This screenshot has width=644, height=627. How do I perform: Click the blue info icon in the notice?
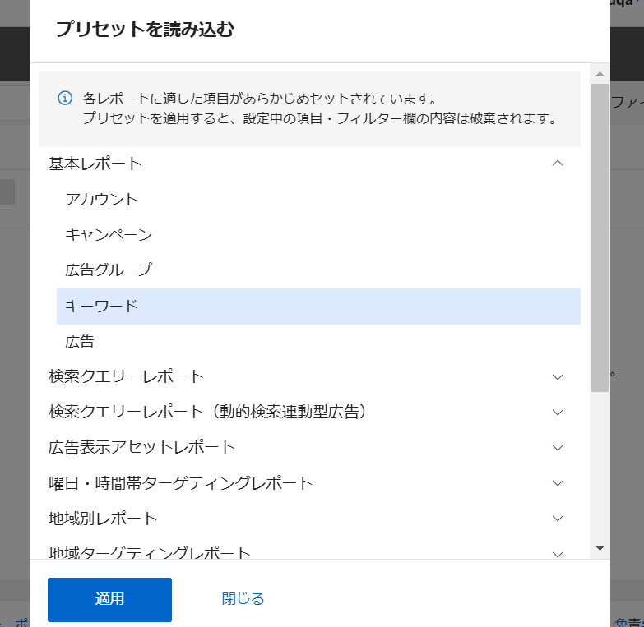tap(65, 98)
